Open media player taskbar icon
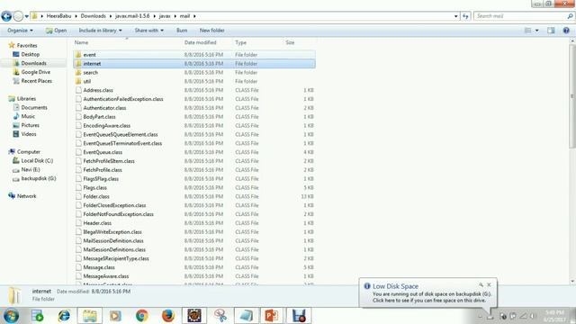This screenshot has width=576, height=324. 115,316
